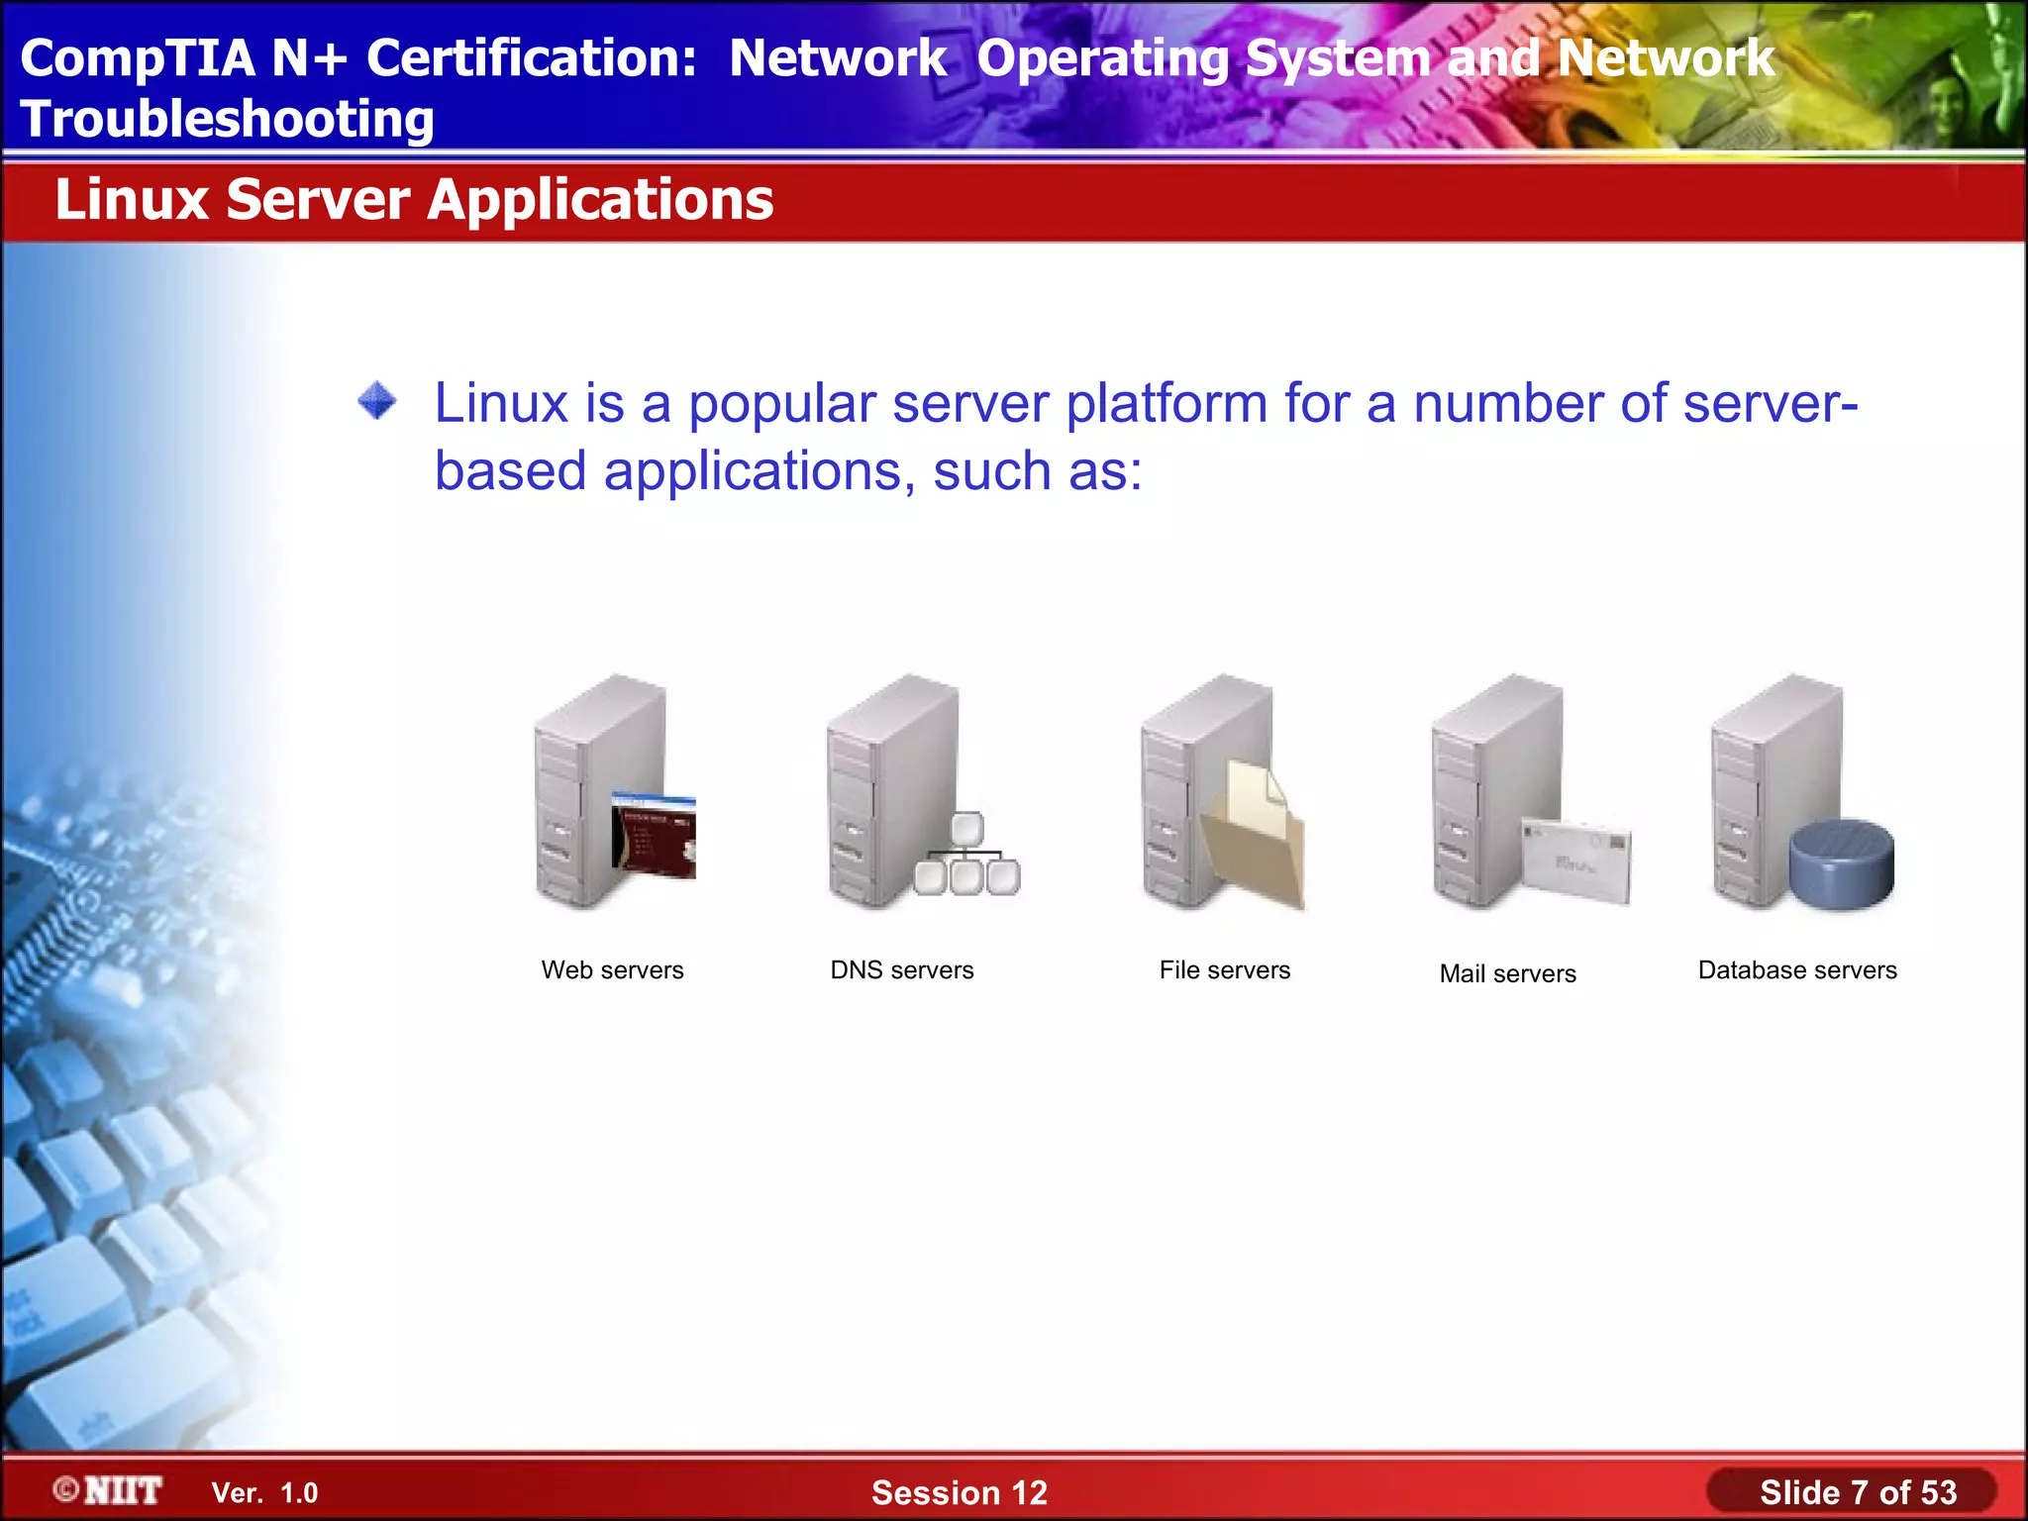This screenshot has width=2028, height=1521.
Task: Click the "File servers" label
Action: [1225, 969]
